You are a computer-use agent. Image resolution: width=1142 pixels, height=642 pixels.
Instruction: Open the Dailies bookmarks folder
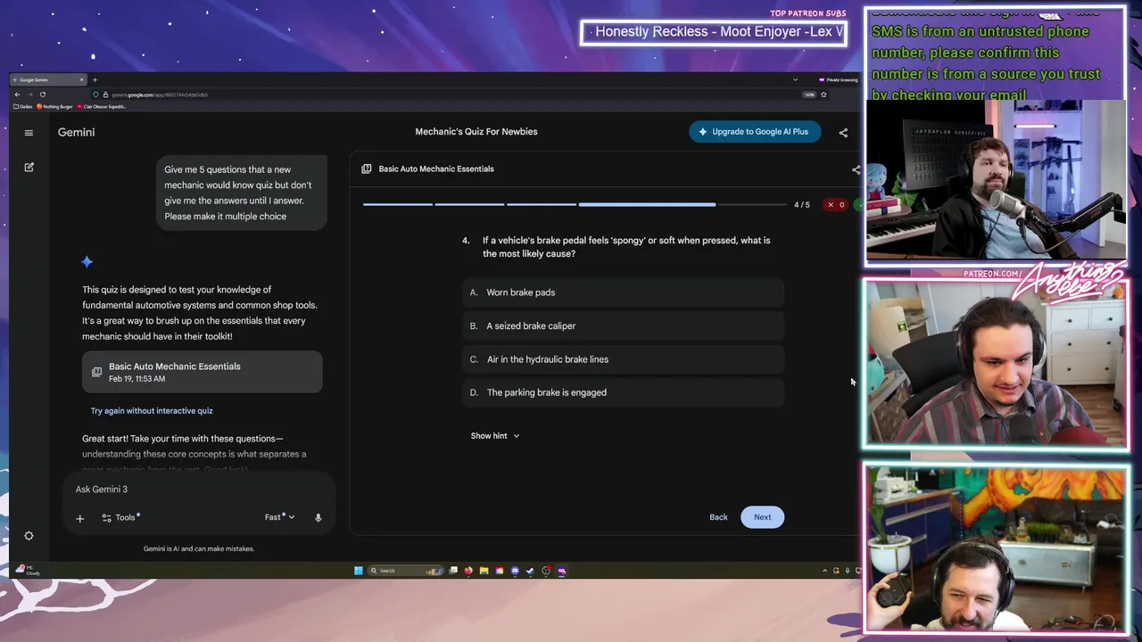click(x=22, y=107)
